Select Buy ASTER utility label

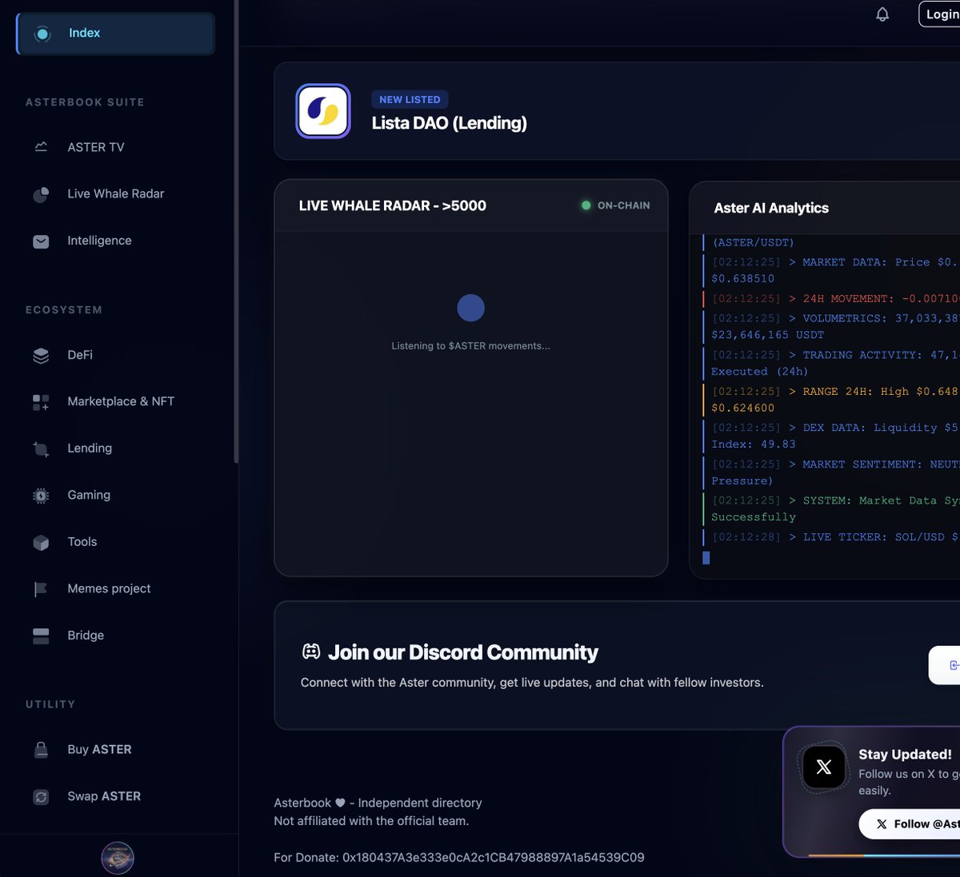click(x=99, y=750)
